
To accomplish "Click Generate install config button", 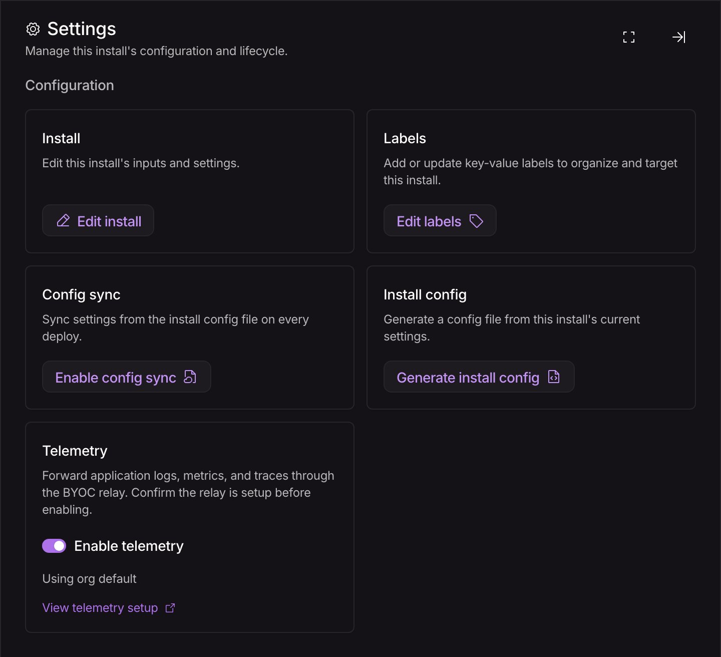I will [x=479, y=377].
